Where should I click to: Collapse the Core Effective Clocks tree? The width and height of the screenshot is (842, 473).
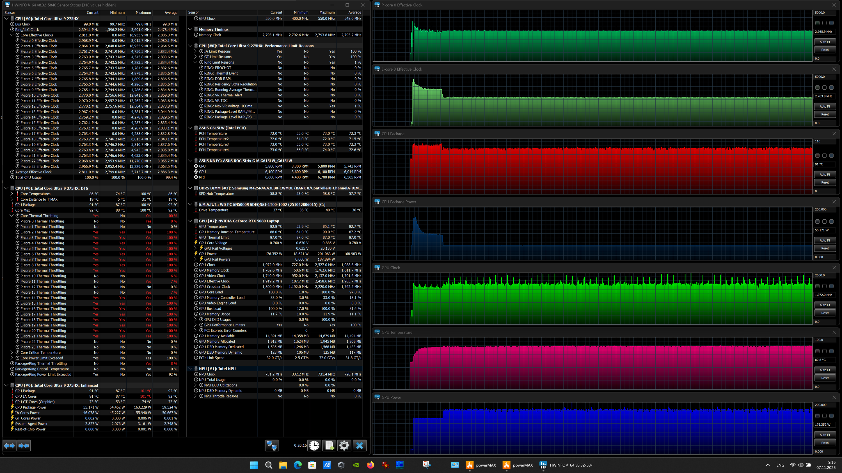point(12,35)
